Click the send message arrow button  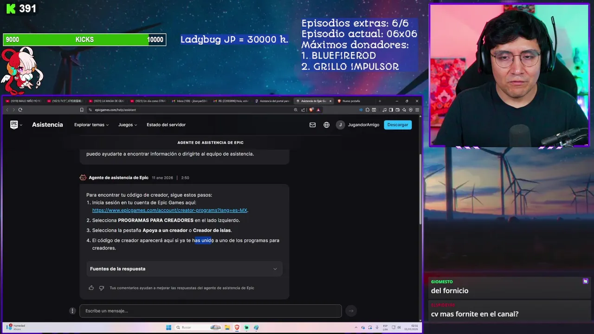click(x=351, y=311)
